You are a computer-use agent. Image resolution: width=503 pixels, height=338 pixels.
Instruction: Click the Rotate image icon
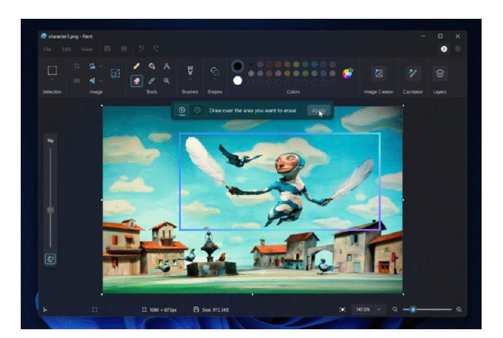click(x=92, y=66)
